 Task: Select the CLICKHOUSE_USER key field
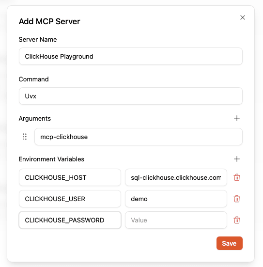point(70,199)
